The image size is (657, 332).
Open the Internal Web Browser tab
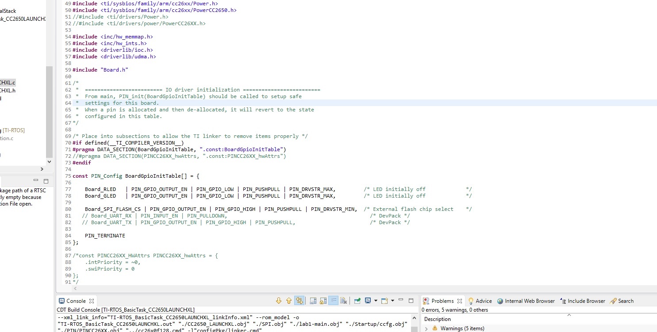526,301
